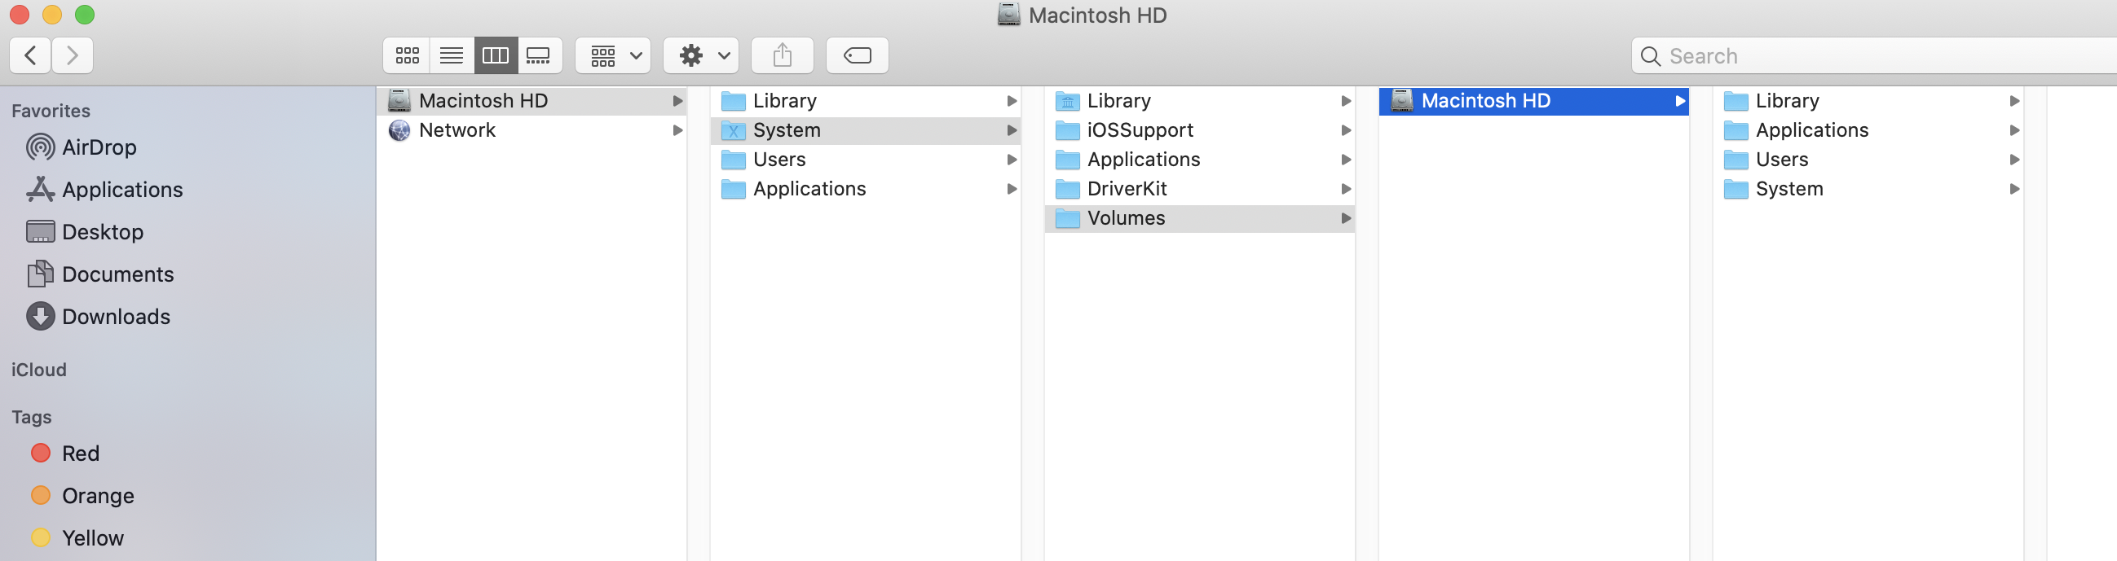
Task: Select the Yellow tag
Action: (x=93, y=538)
